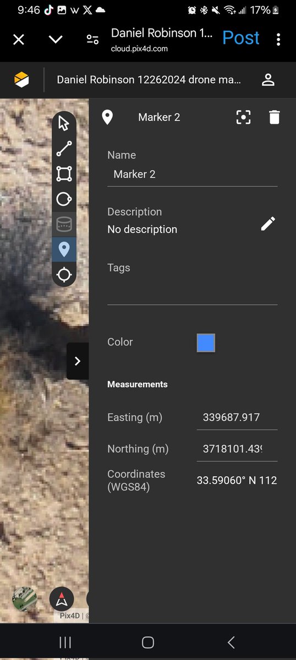The height and width of the screenshot is (660, 296).
Task: Select the crosshair target tool
Action: [x=64, y=274]
